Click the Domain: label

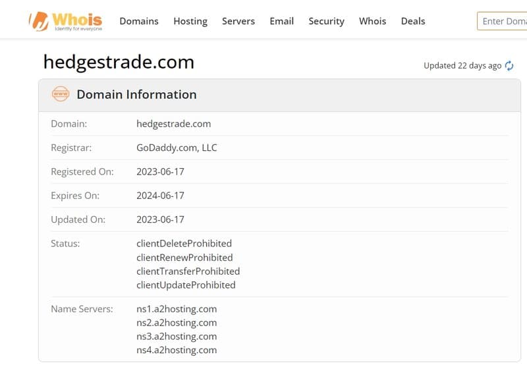tap(69, 124)
